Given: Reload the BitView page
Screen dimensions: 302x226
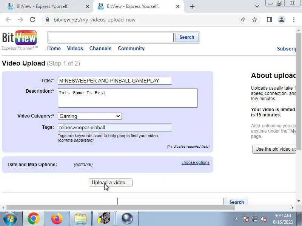Looking at the screenshot, I should (x=32, y=20).
